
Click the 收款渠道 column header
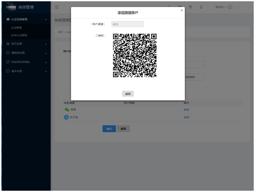pos(69,103)
